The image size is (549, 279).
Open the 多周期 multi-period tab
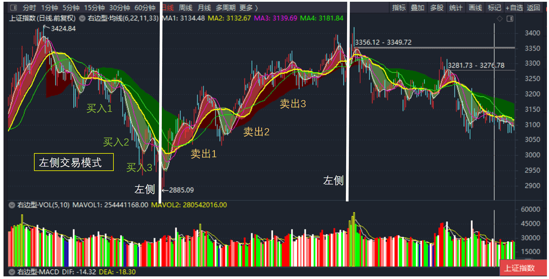point(225,8)
